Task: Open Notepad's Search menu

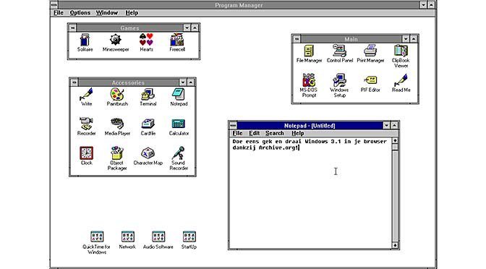Action: pos(275,133)
